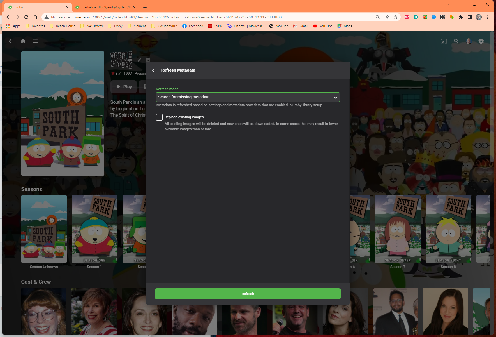Open the Season 7 thumbnail
496x337 pixels.
(x=398, y=229)
